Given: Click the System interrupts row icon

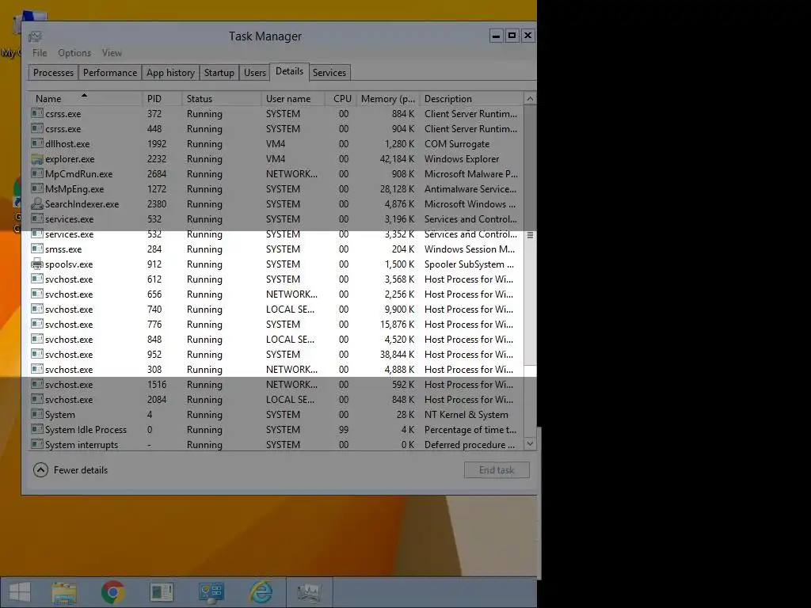Looking at the screenshot, I should (36, 444).
